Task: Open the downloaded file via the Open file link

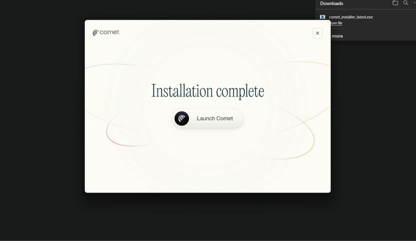Action: [336, 23]
